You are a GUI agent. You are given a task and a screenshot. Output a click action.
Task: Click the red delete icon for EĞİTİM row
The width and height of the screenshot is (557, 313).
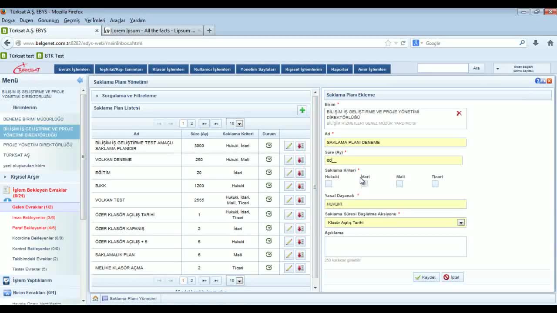300,173
